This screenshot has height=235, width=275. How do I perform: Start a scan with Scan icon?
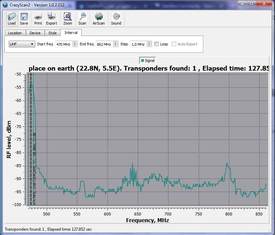[x=82, y=18]
